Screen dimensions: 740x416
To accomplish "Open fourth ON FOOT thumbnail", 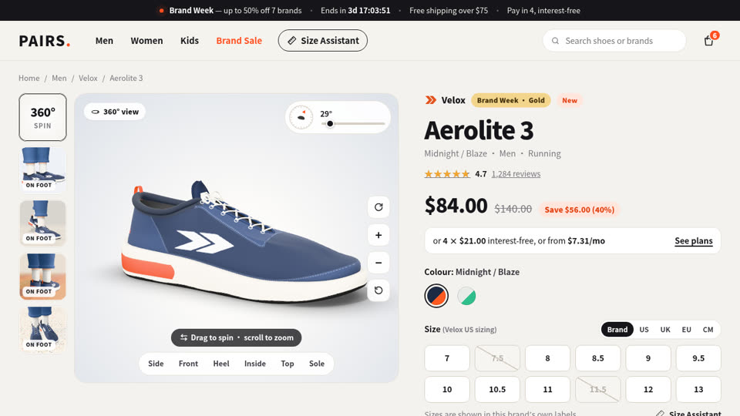I will pos(42,330).
